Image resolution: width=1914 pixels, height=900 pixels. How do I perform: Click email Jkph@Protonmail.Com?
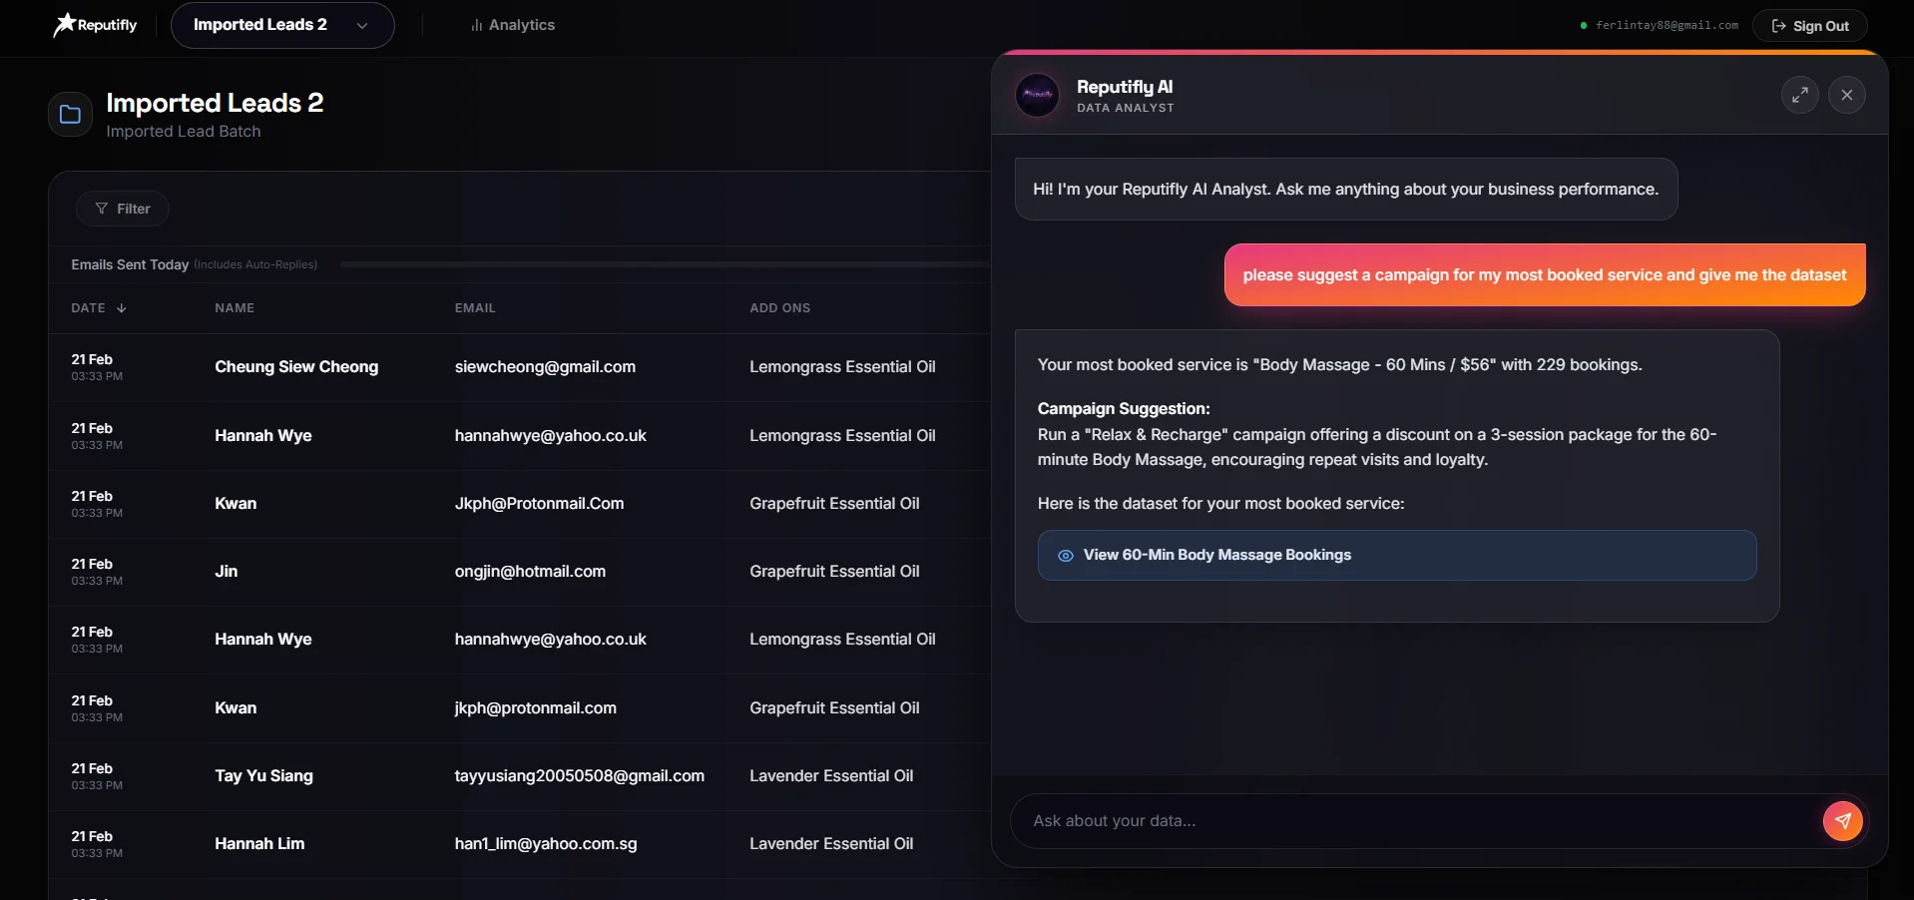[x=539, y=504]
